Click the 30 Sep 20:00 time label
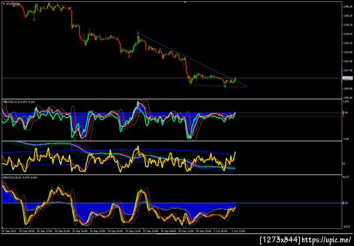The image size is (354, 246). click(204, 231)
